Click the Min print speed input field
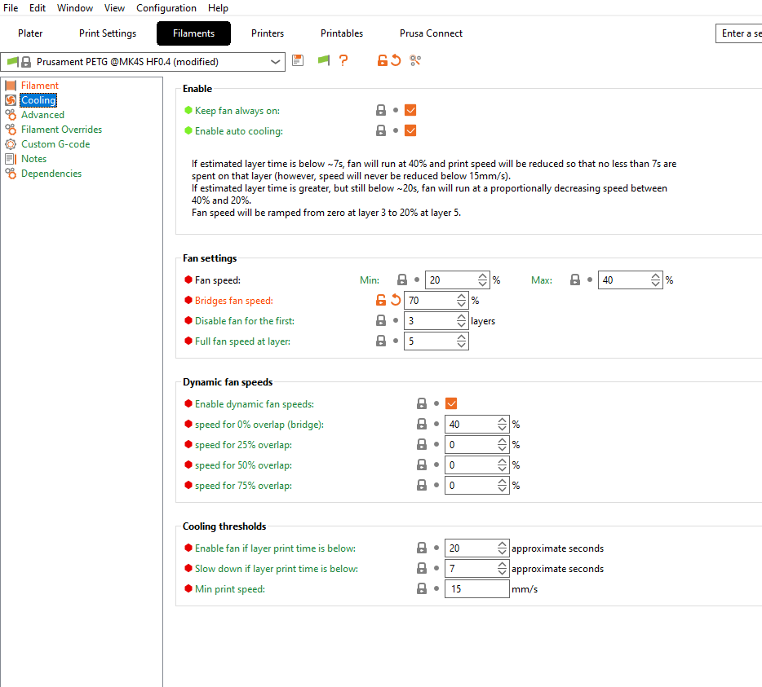The height and width of the screenshot is (687, 762). click(x=476, y=588)
